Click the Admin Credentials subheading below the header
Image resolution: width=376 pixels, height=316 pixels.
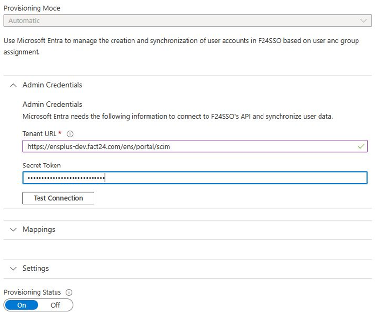click(52, 104)
